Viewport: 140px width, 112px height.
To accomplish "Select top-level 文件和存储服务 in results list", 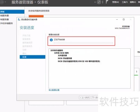I will click(x=57, y=50).
